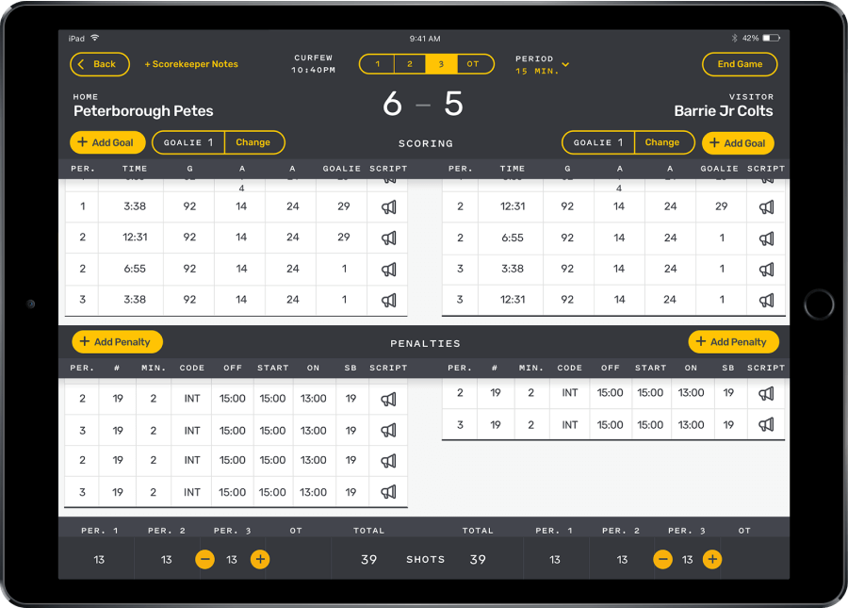848x608 pixels.
Task: Play the megaphone for visitor's 6:55 period 2 goal
Action: click(x=766, y=238)
